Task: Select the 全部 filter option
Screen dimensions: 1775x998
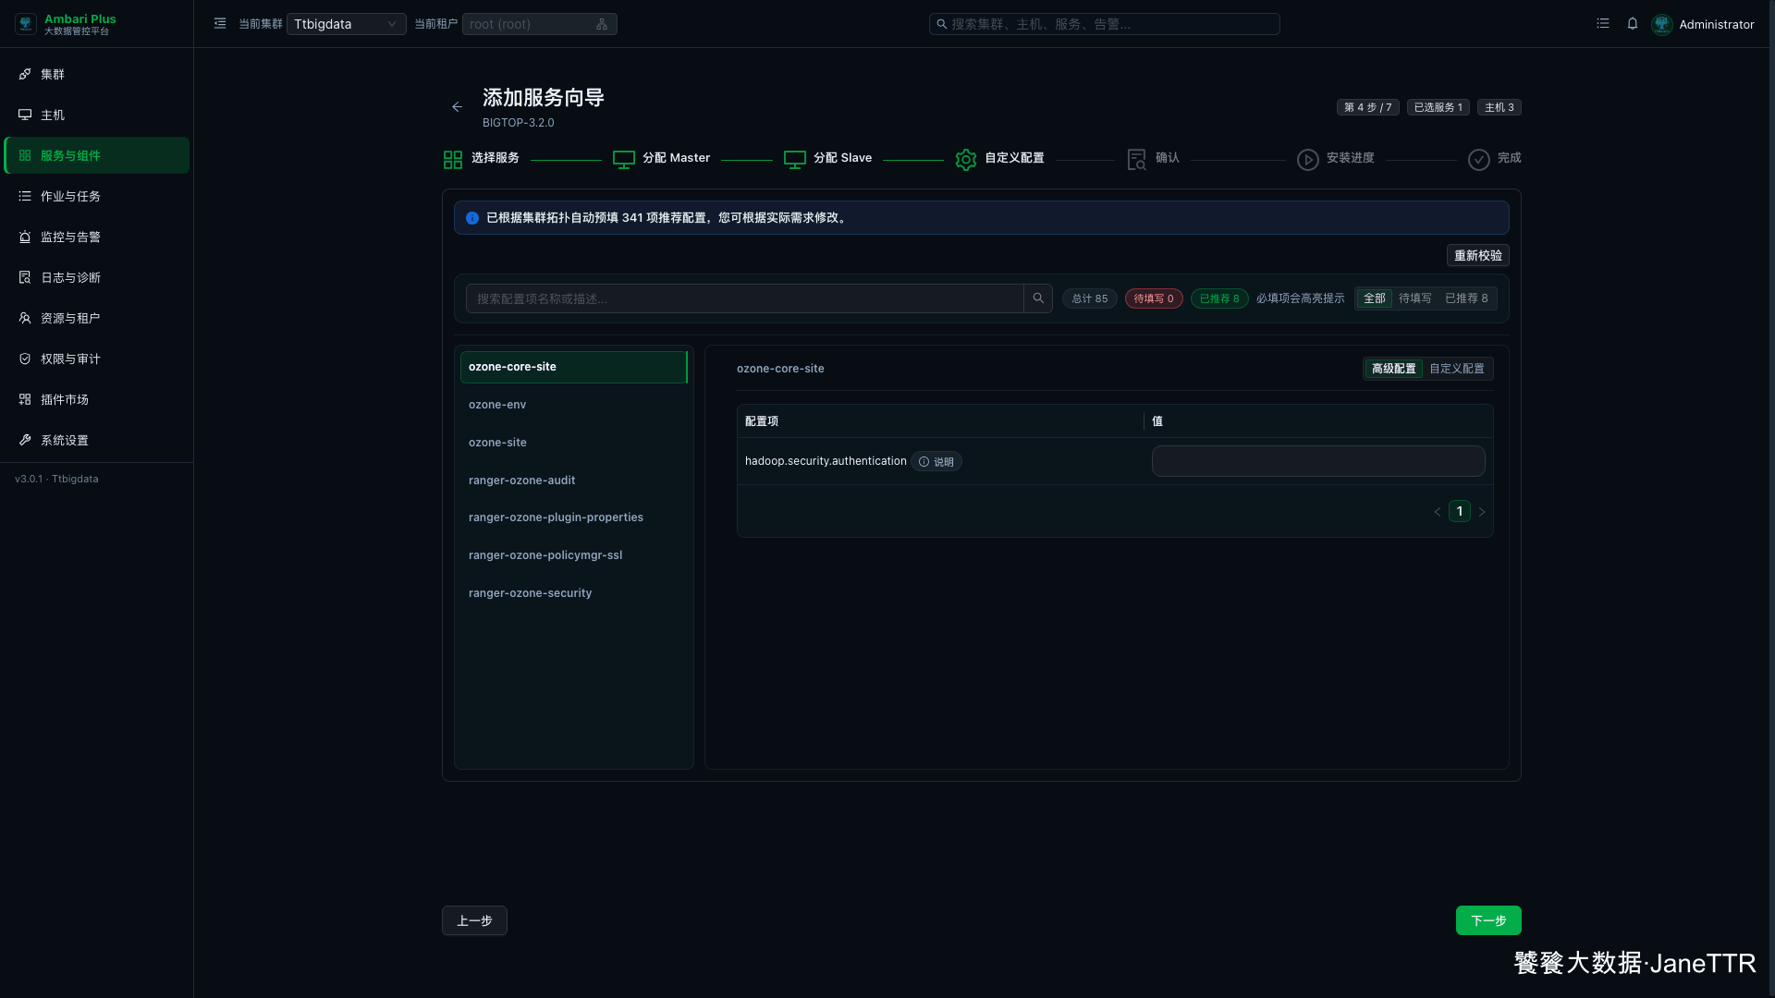Action: coord(1375,298)
